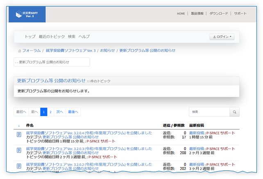The width and height of the screenshot is (263, 179).
Task: Click the 最後へ pagination button
Action: tap(73, 112)
